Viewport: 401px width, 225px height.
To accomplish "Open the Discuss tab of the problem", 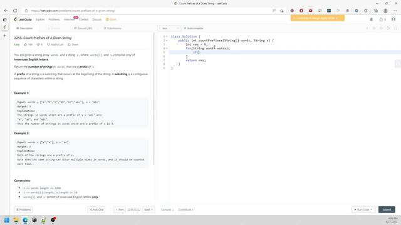I will tap(83, 28).
